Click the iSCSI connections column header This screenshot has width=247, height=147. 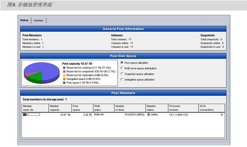[x=212, y=108]
